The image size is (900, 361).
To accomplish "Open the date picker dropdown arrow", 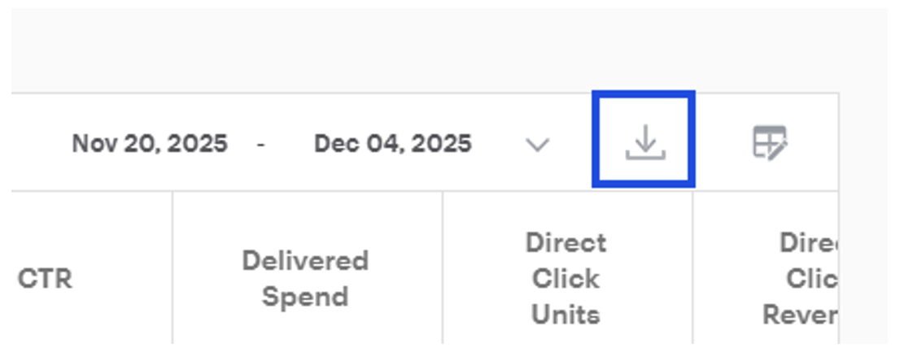I will tap(538, 145).
